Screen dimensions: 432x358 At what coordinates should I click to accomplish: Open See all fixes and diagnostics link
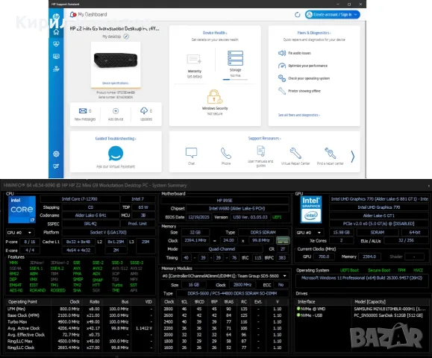pos(299,115)
